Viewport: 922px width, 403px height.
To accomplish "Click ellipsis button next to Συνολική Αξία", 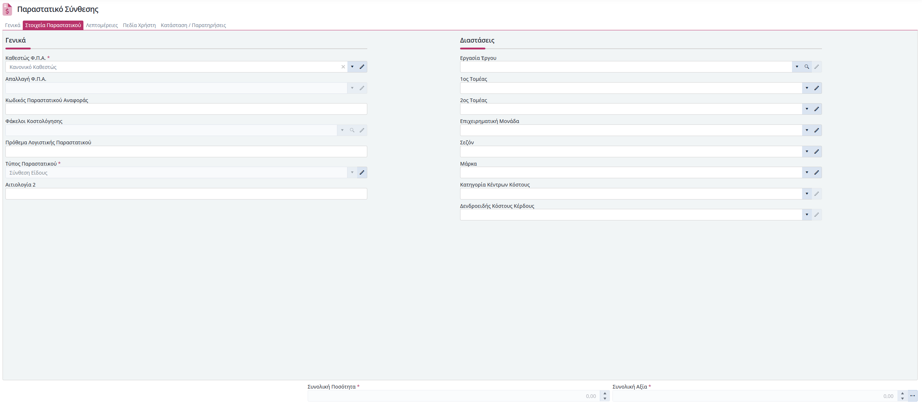I will [912, 396].
